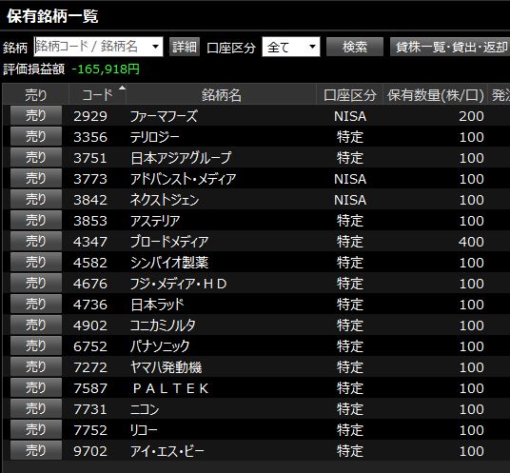Select stock code 7587 PALTEK row
The height and width of the screenshot is (473, 510).
point(255,388)
